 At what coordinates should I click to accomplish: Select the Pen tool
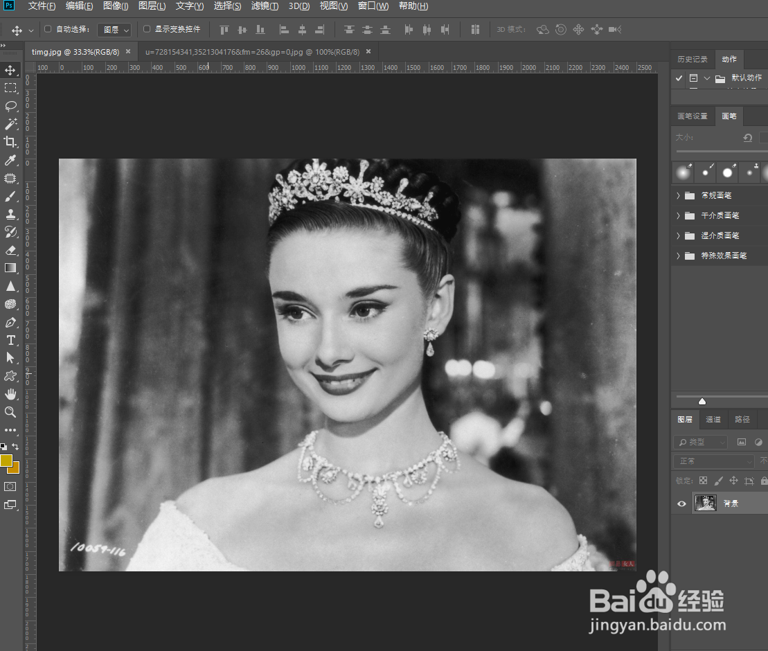point(10,322)
